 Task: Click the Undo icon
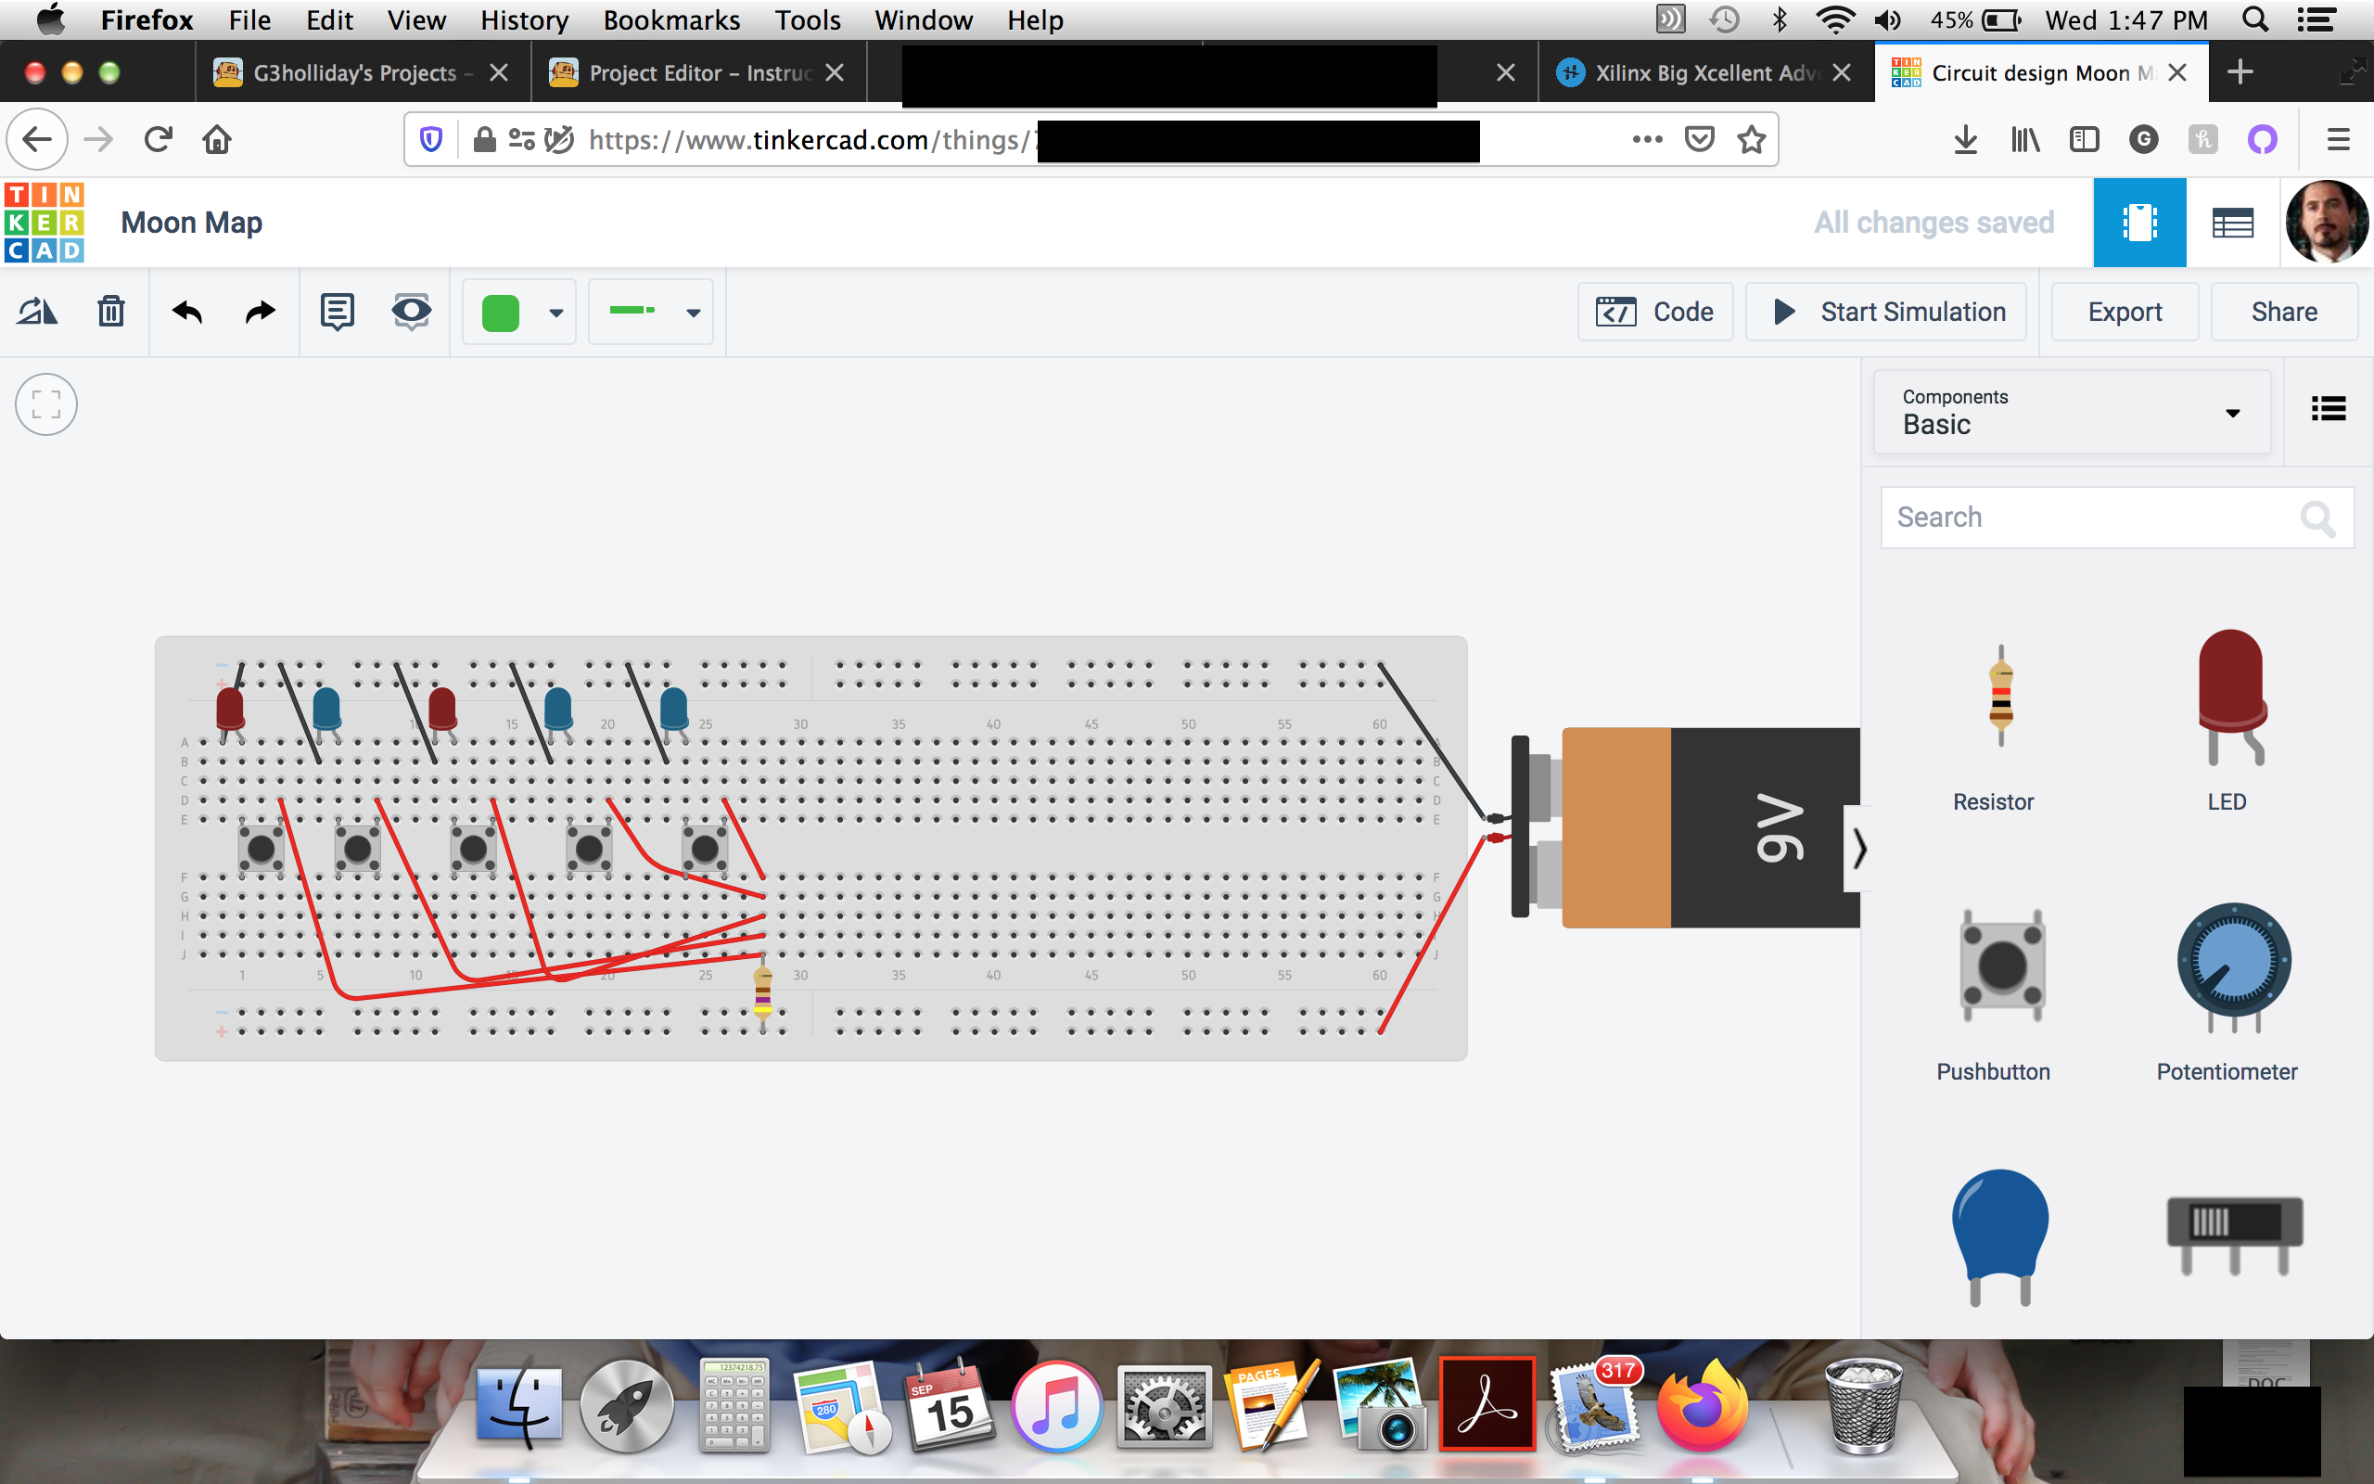click(x=185, y=311)
